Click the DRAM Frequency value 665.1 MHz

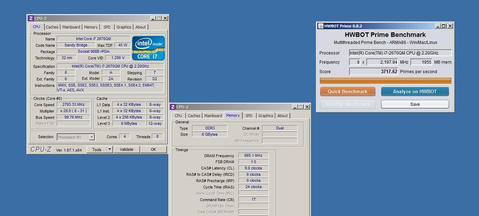coord(253,156)
